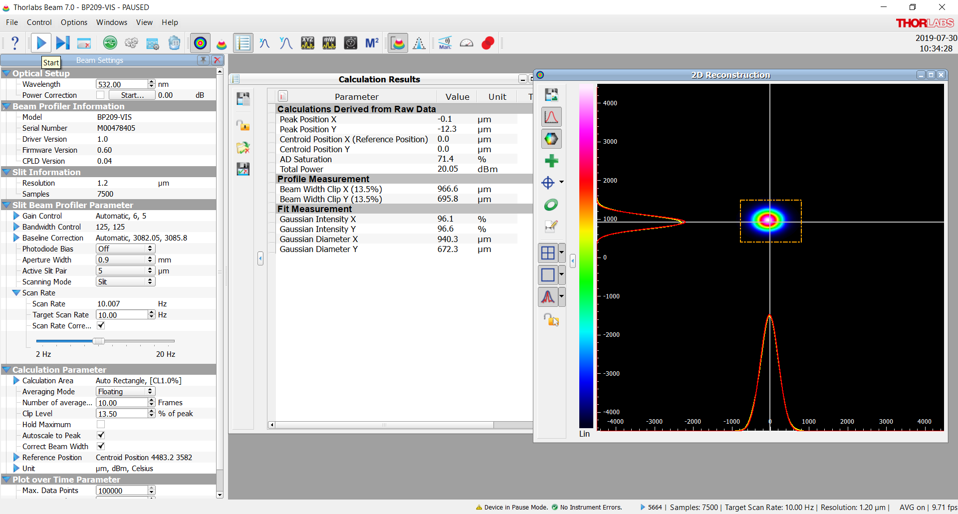The width and height of the screenshot is (958, 514).
Task: Open the Control menu
Action: click(x=39, y=22)
